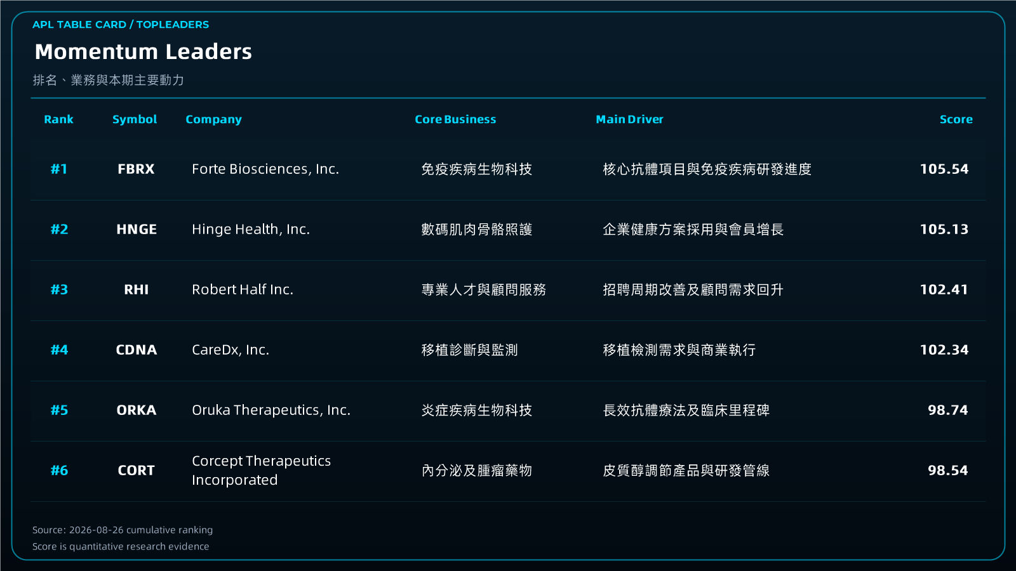Viewport: 1016px width, 571px height.
Task: Select the Main Driver column header
Action: pos(629,119)
